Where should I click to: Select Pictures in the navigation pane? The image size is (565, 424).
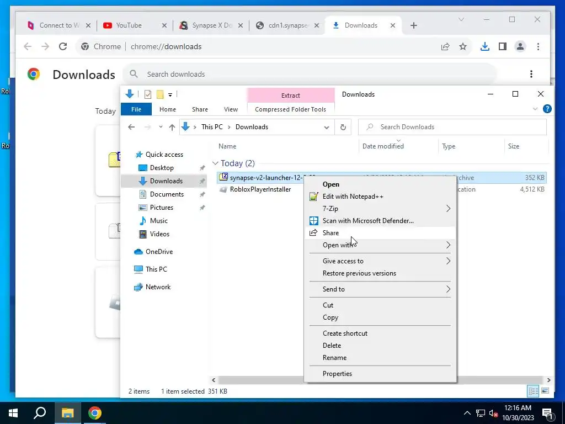[x=162, y=208]
